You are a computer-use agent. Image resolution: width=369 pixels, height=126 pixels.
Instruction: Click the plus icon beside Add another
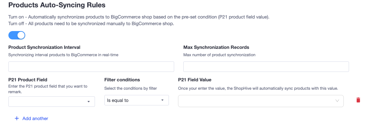point(17,119)
